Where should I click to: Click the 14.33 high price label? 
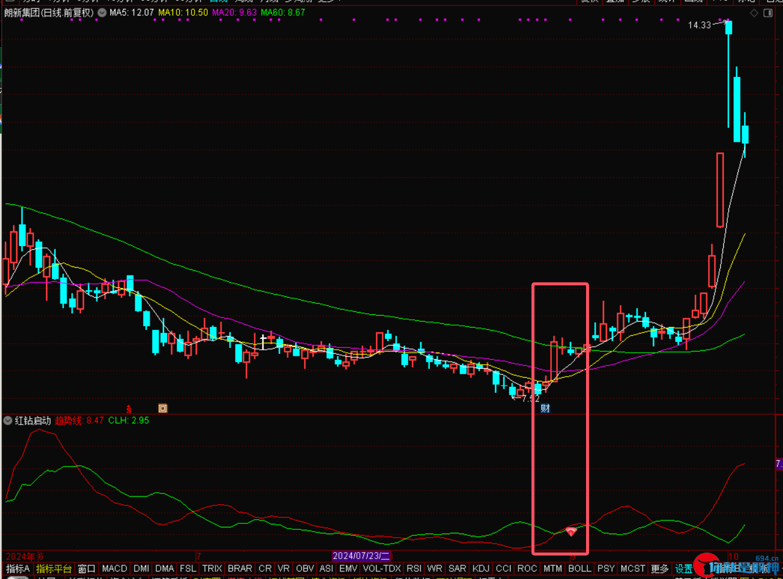699,25
